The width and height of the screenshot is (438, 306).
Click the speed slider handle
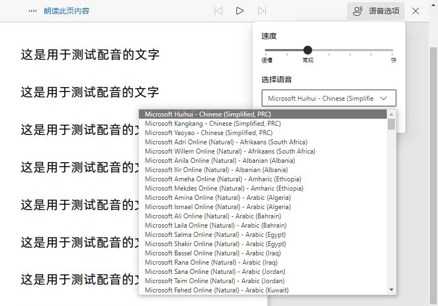(308, 50)
